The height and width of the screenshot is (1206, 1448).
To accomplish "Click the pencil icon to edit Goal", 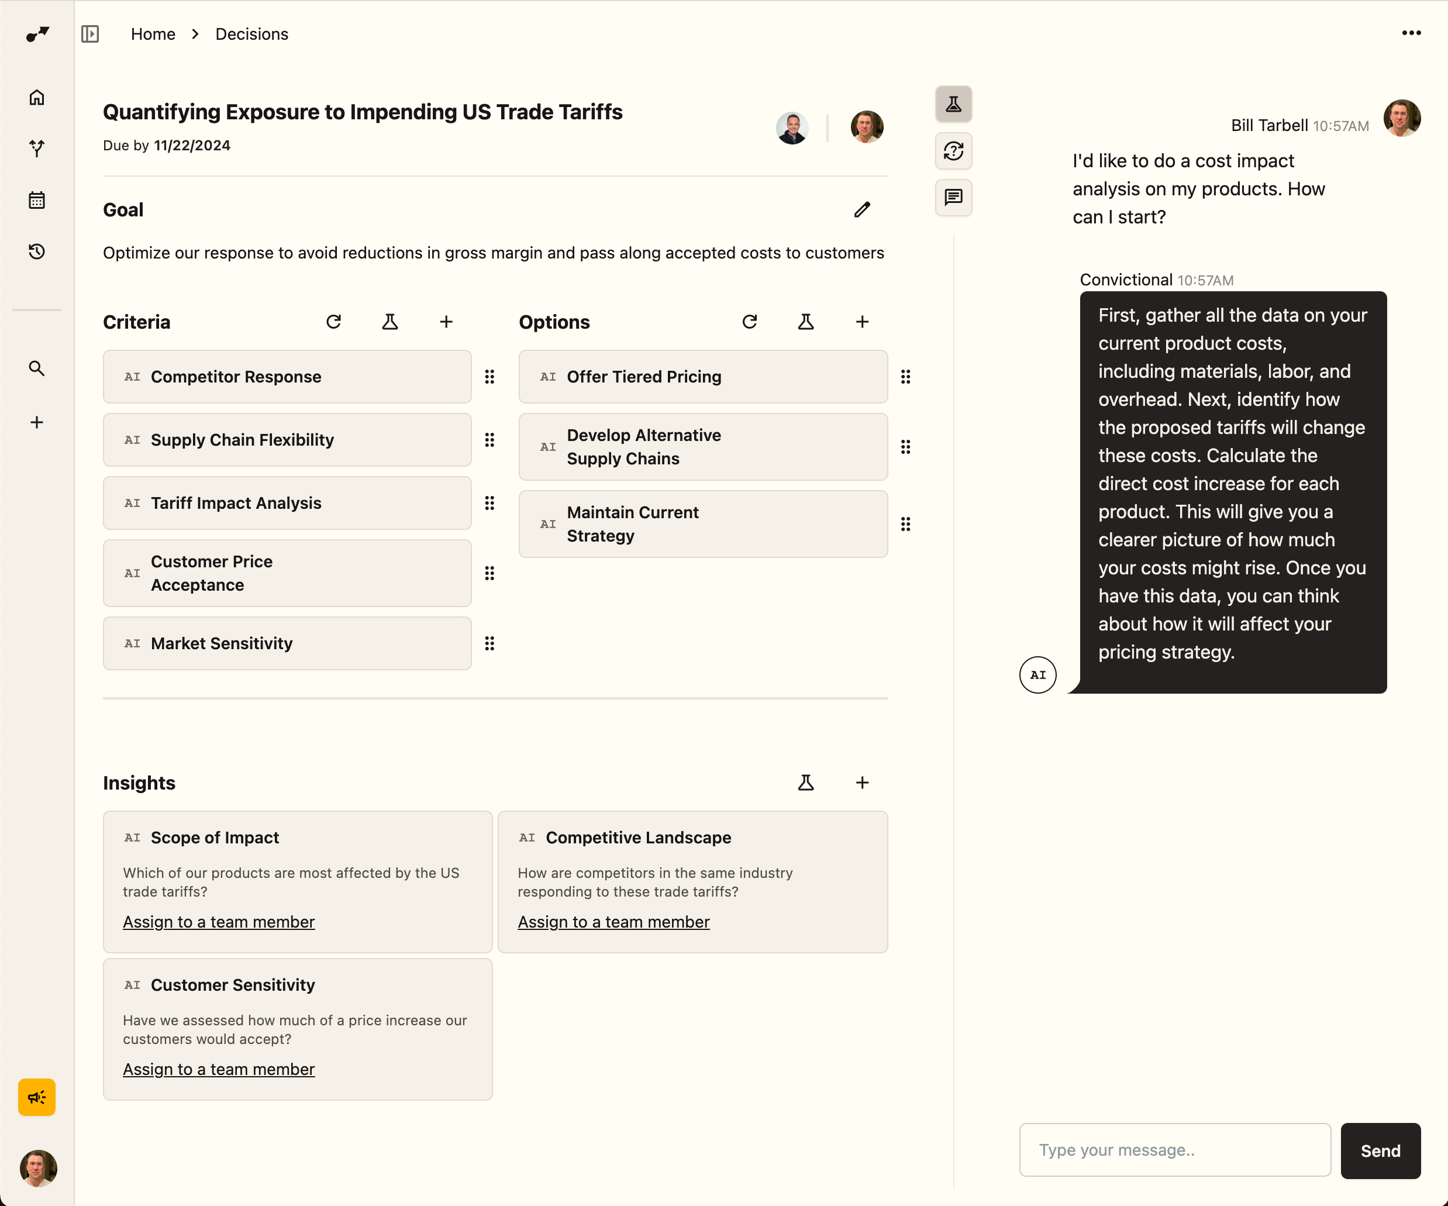I will [x=862, y=209].
